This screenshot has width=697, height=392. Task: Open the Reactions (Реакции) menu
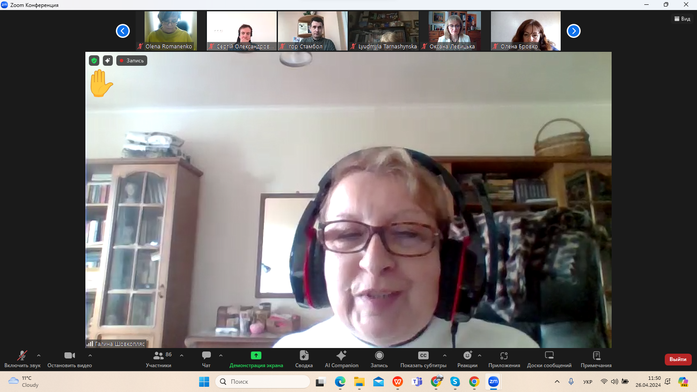point(467,359)
